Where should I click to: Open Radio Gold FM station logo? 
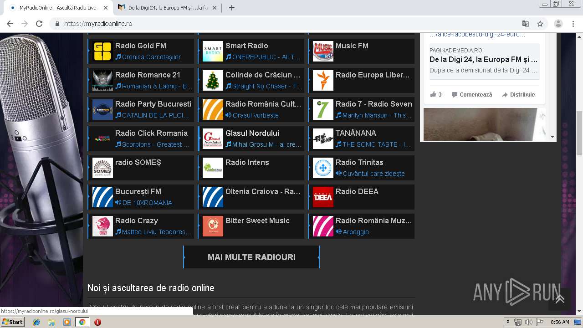click(x=102, y=51)
